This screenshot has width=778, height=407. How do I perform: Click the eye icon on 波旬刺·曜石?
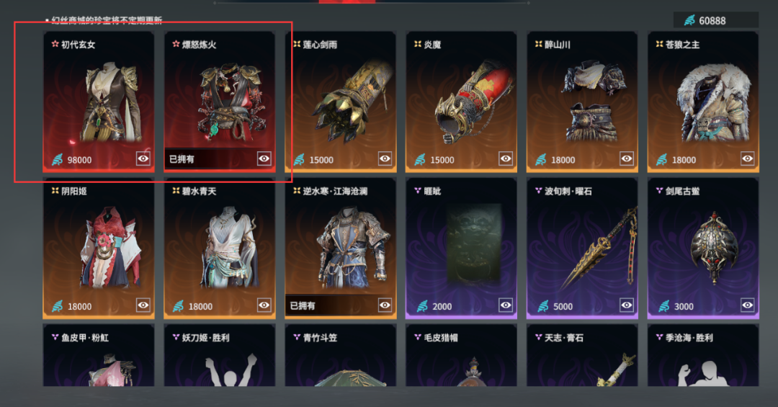[627, 305]
